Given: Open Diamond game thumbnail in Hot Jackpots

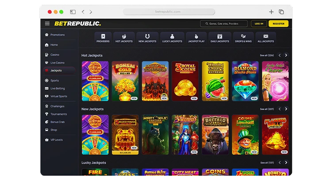Looking at the screenshot, I should coord(245,81).
